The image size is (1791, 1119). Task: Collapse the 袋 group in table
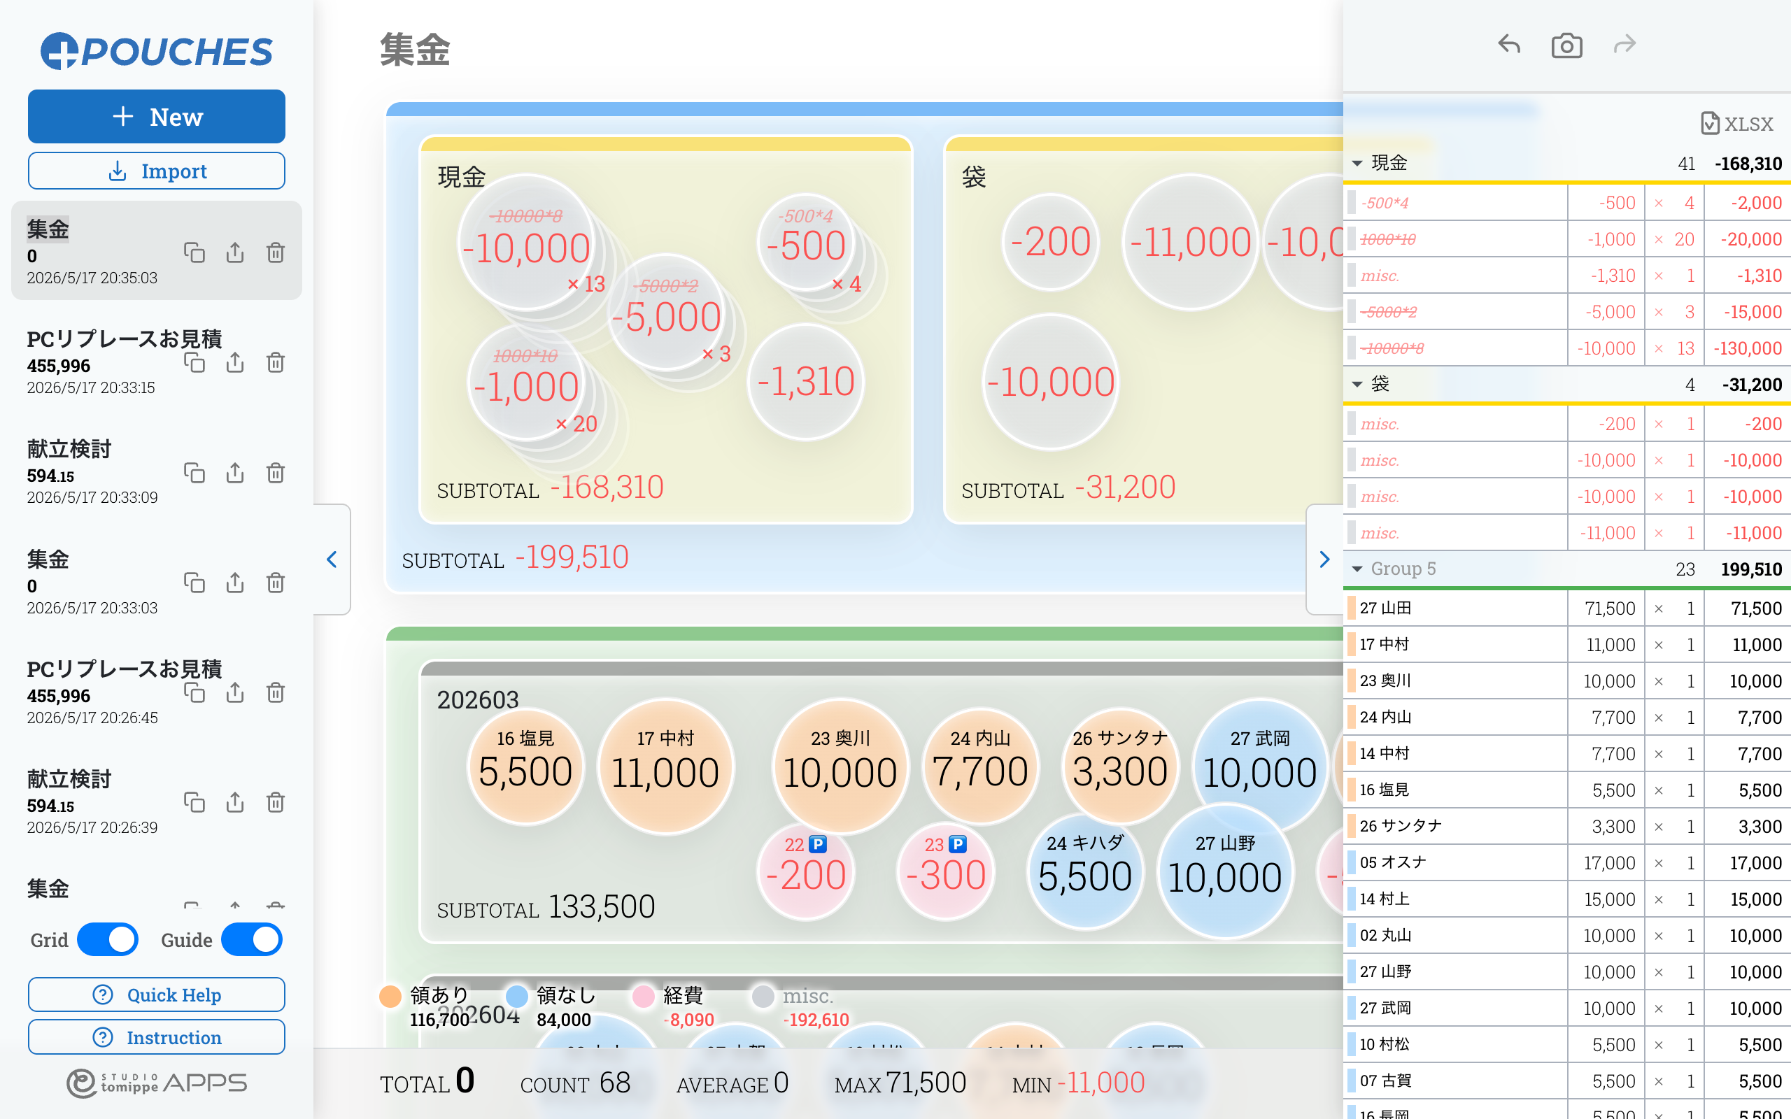1357,384
